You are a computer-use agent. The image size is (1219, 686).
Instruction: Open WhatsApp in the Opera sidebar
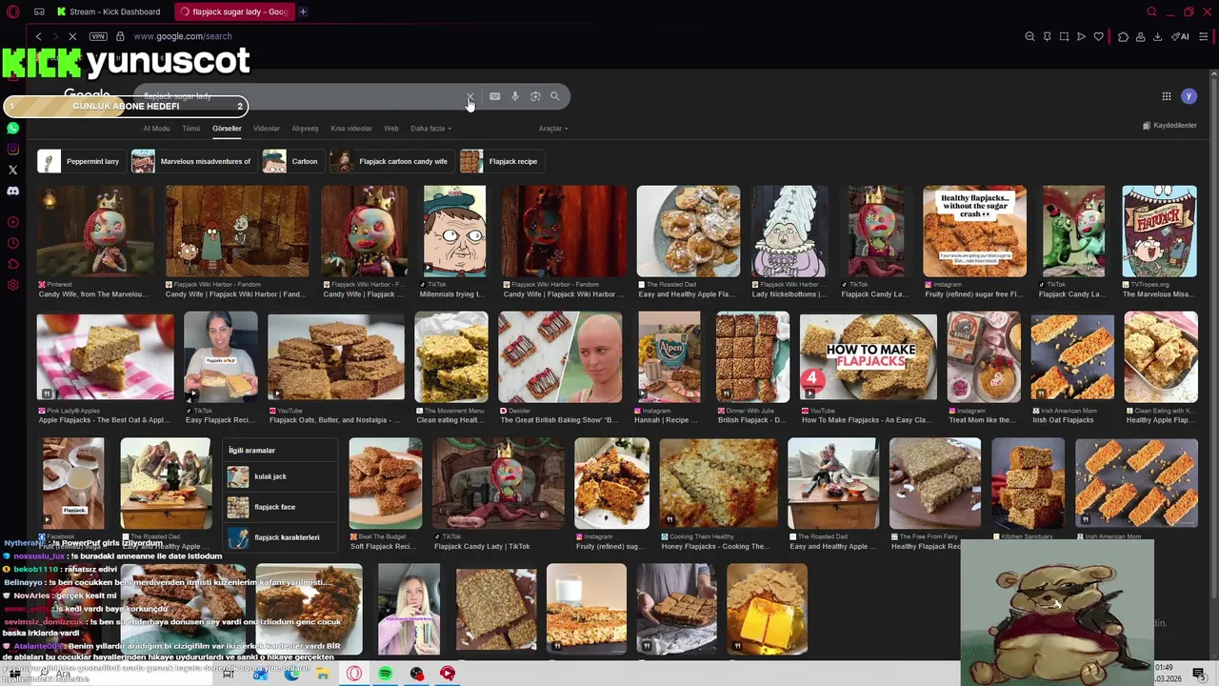click(12, 128)
